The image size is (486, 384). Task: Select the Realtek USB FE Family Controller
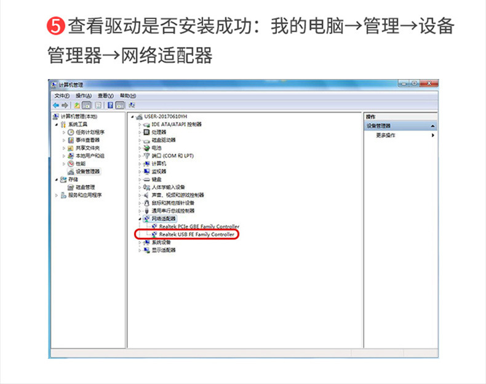pyautogui.click(x=196, y=235)
